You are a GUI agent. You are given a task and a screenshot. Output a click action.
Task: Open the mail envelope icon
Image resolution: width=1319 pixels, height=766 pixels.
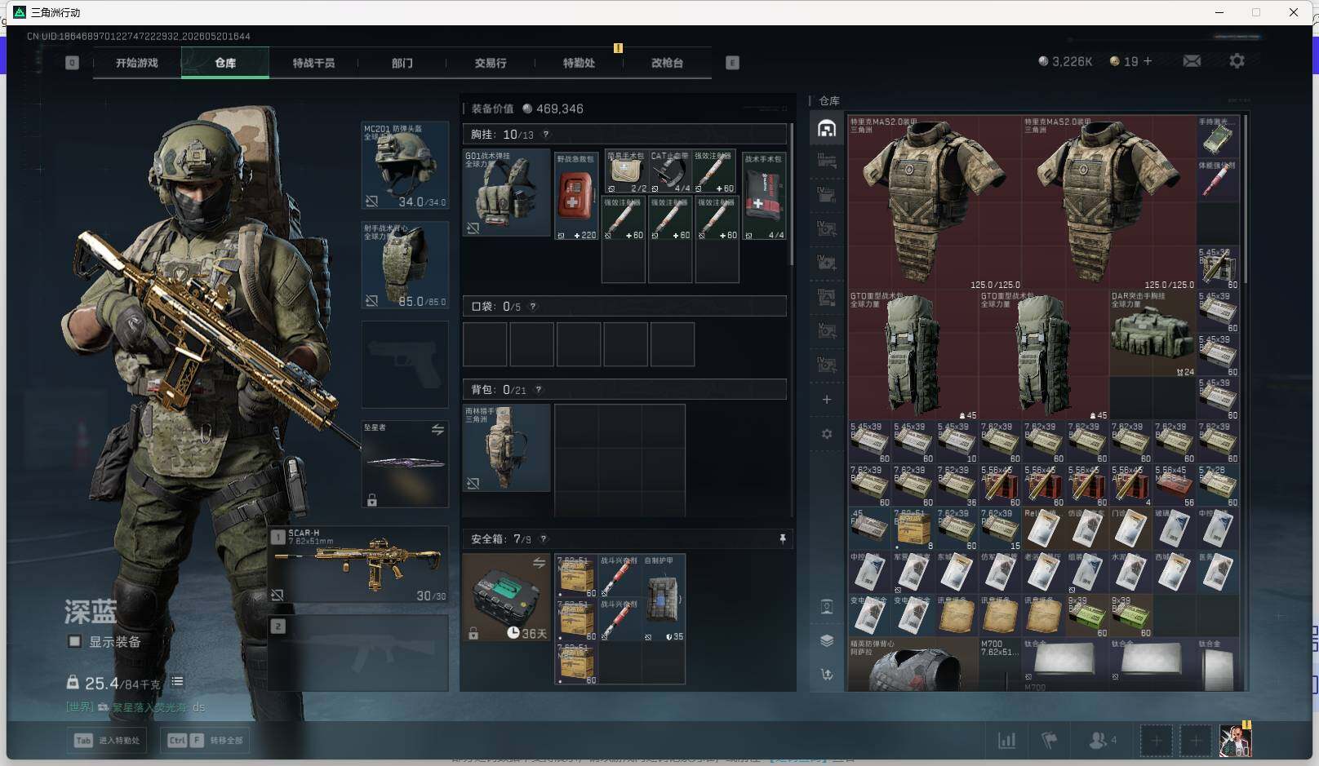(x=1192, y=61)
